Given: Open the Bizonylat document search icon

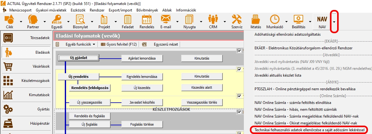Looking at the screenshot, I should [x=80, y=21].
